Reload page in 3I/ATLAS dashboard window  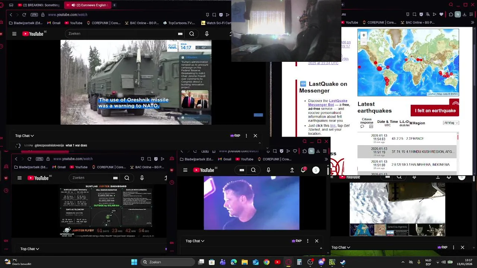click(x=29, y=159)
